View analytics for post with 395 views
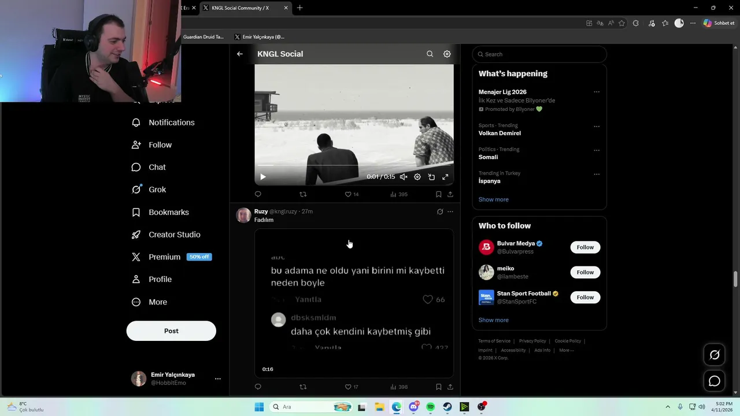 [399, 194]
